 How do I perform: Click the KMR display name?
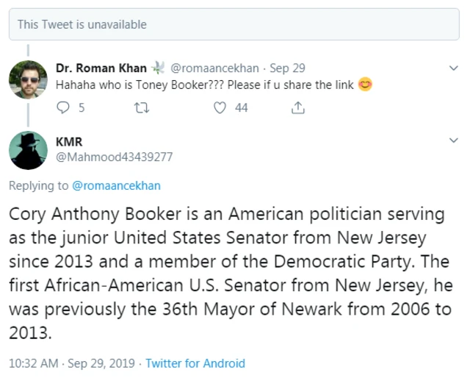point(69,142)
